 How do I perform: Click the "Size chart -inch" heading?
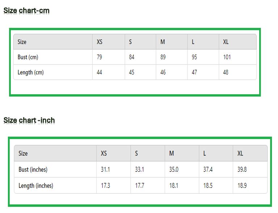click(29, 120)
